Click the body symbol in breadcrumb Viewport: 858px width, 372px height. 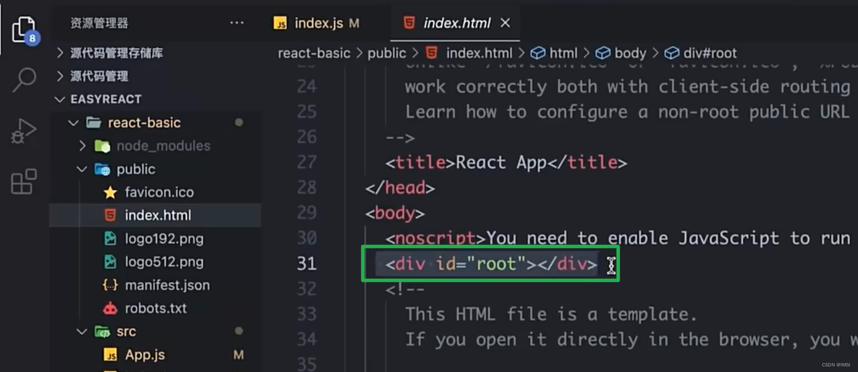[x=630, y=53]
